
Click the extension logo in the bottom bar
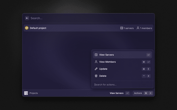coord(26,93)
